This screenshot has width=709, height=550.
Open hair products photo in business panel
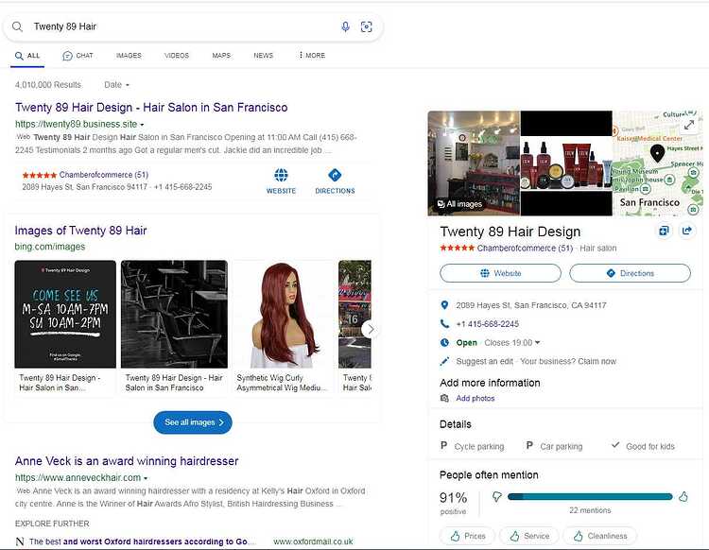click(x=566, y=163)
